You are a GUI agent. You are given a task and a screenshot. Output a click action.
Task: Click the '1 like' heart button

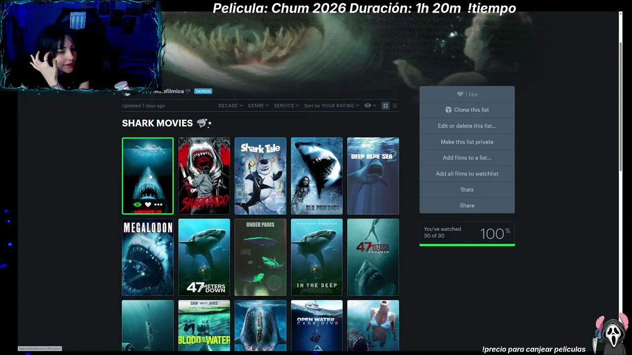tap(467, 94)
